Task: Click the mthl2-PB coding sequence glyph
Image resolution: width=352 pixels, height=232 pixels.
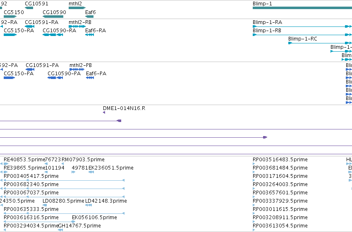Action: point(77,69)
